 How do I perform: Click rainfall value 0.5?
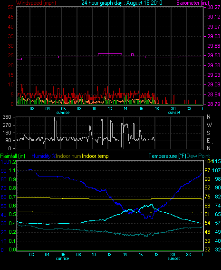pyautogui.click(x=12, y=215)
